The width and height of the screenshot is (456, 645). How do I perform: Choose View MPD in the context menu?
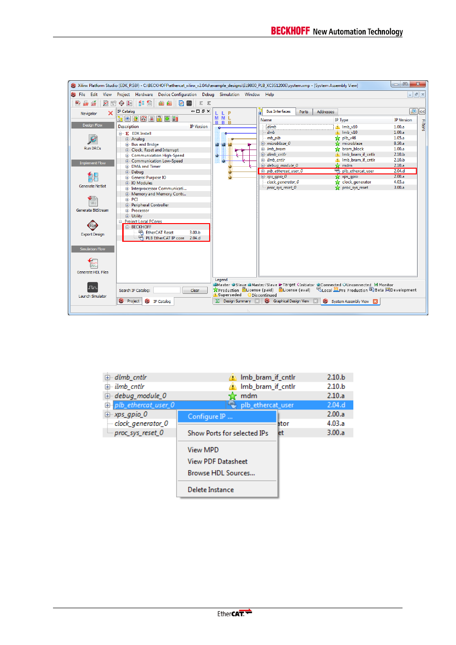point(227,450)
